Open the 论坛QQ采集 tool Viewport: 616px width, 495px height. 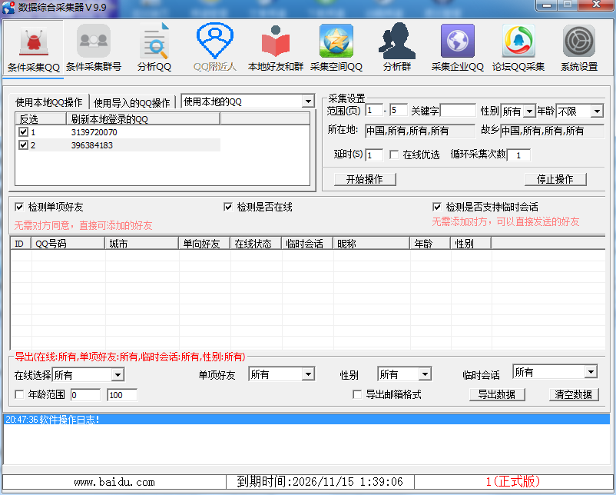click(518, 48)
